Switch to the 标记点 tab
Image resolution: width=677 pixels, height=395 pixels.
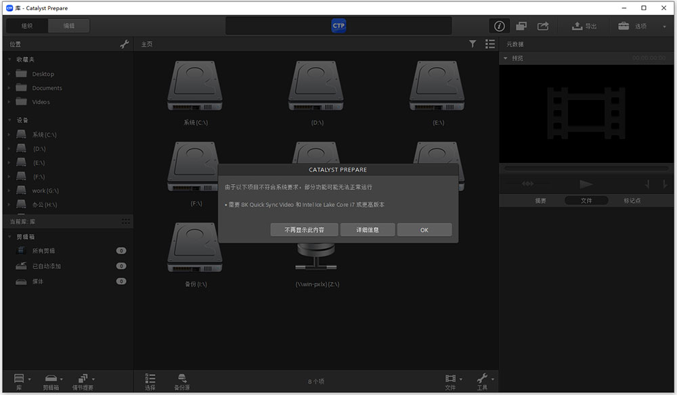click(632, 200)
